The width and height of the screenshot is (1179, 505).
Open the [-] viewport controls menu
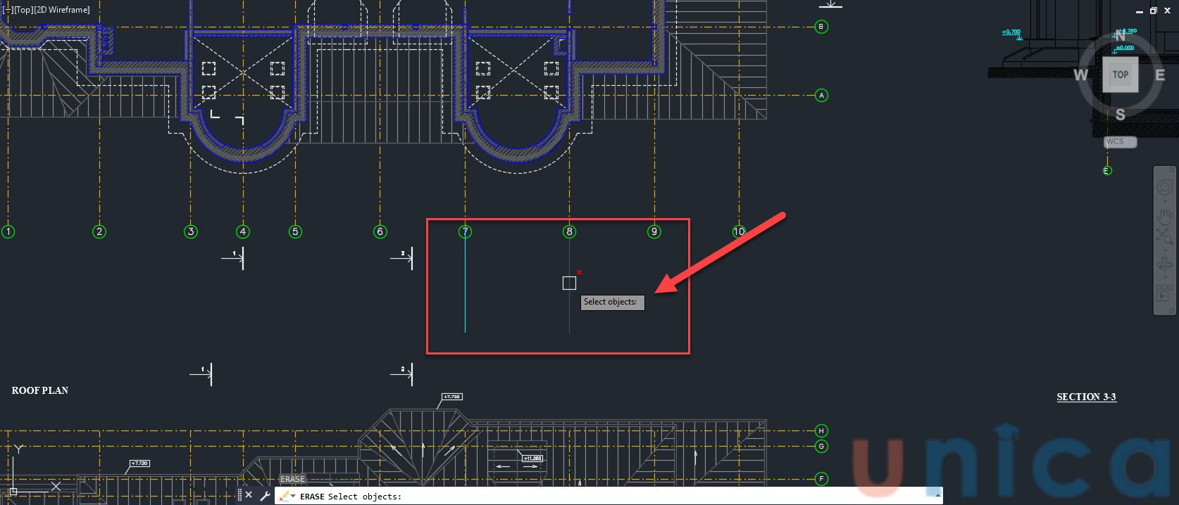coord(8,10)
